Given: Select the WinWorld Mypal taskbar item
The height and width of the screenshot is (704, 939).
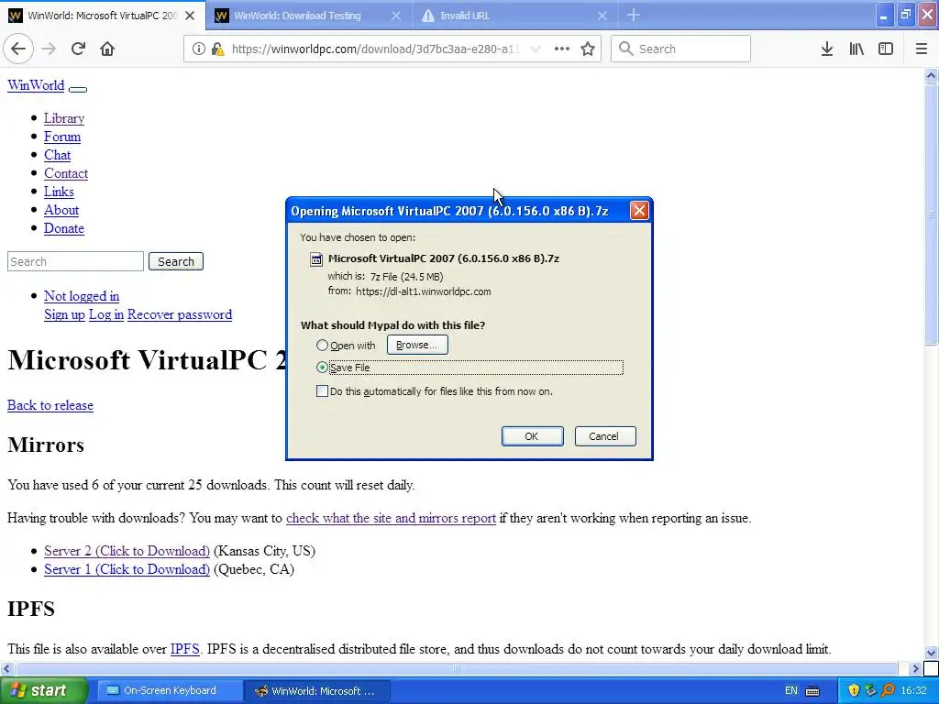Looking at the screenshot, I should pos(317,691).
